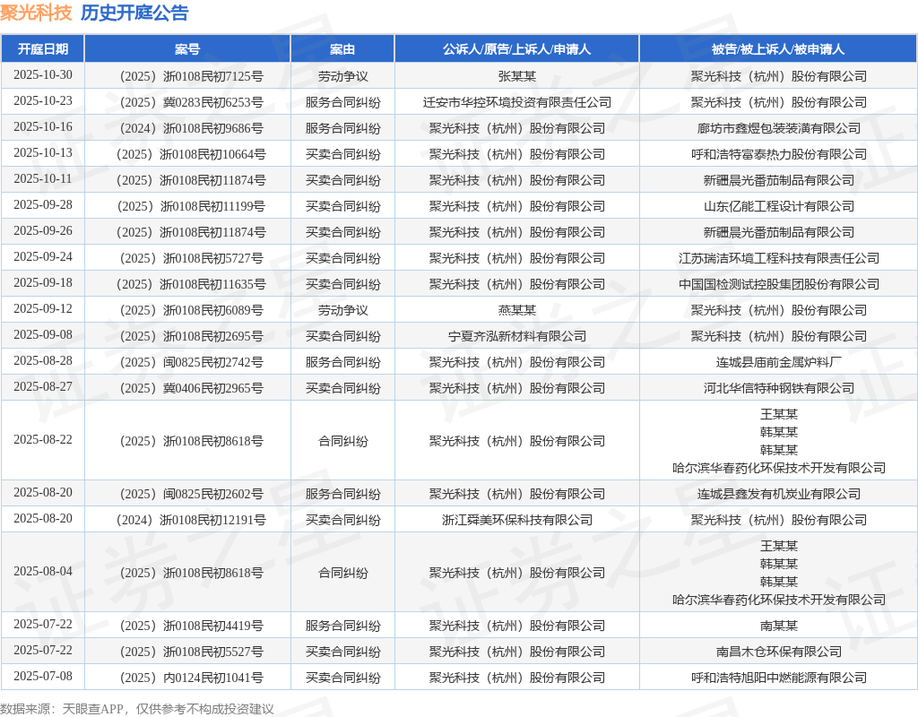Viewport: 918px width, 717px height.
Task: Click plaintiff name 燕某某
Action: [517, 310]
